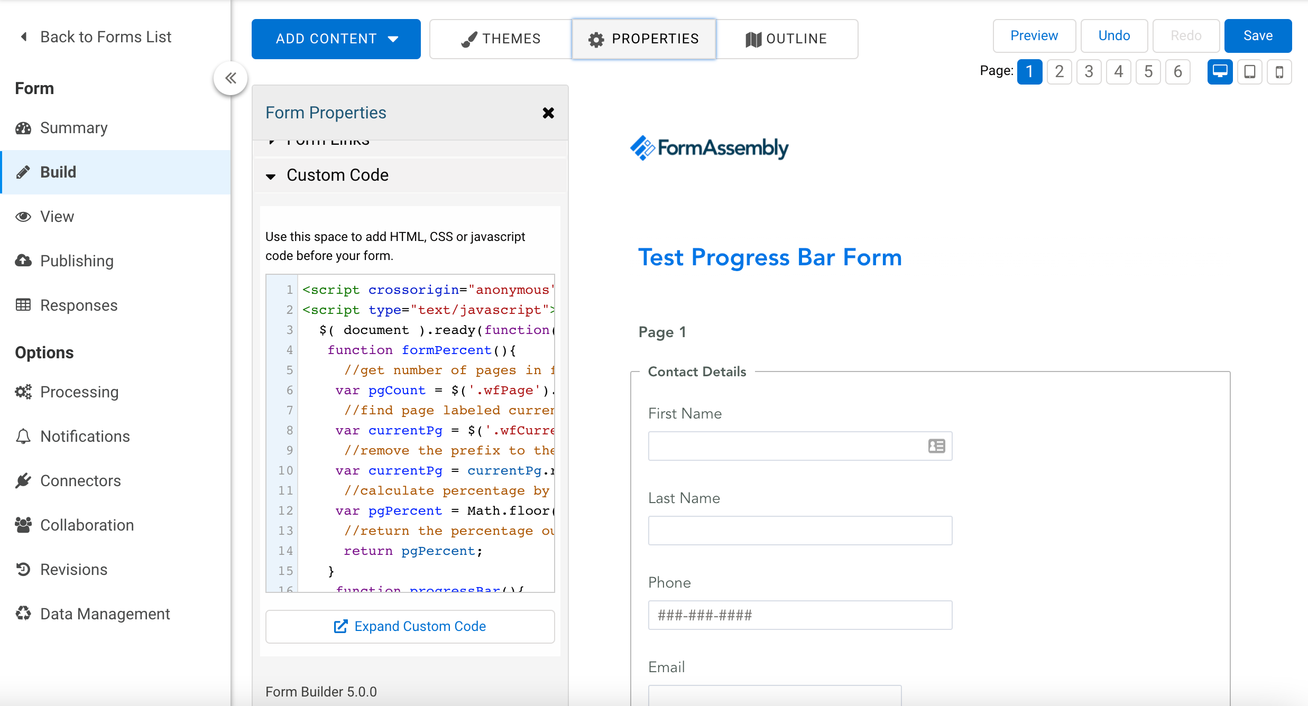Click the Last Name field label
Screen dimensions: 1308x706
[684, 498]
